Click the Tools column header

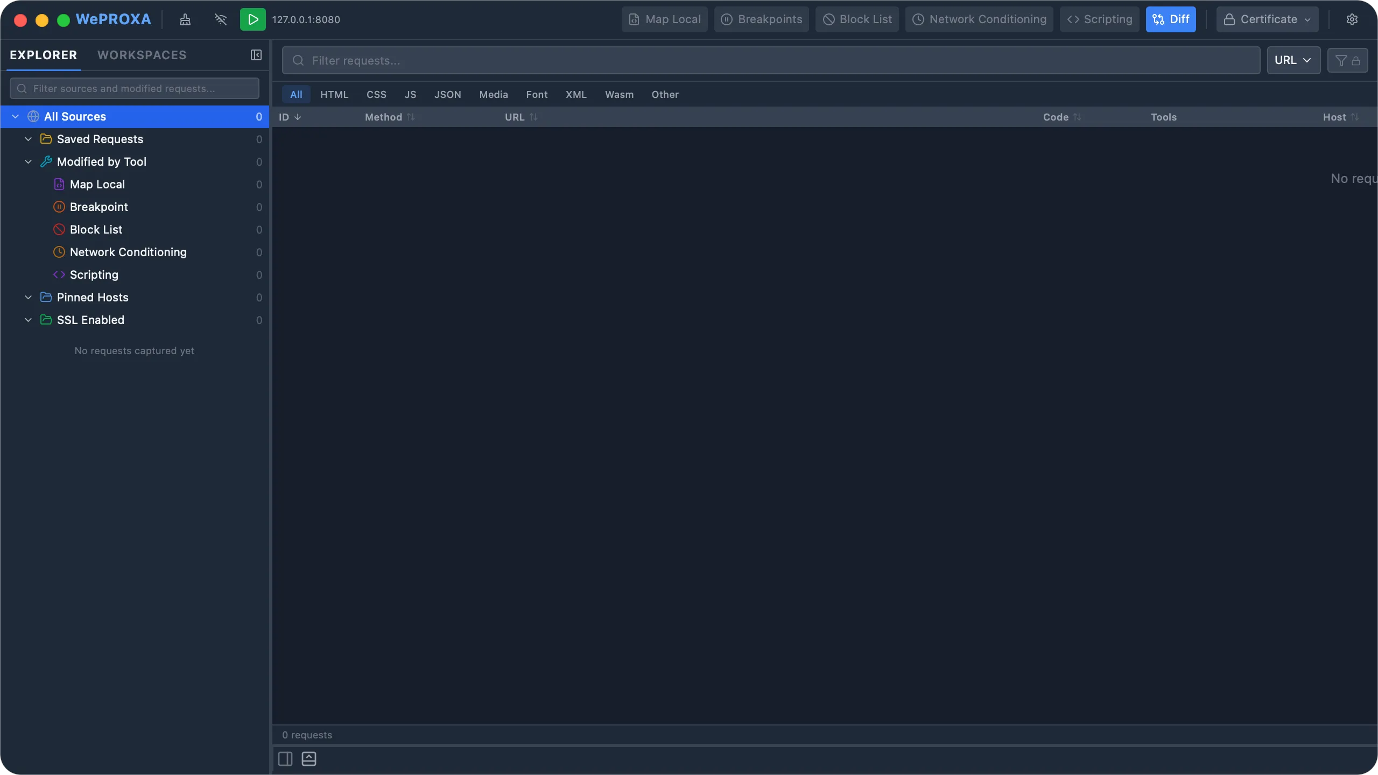1163,117
